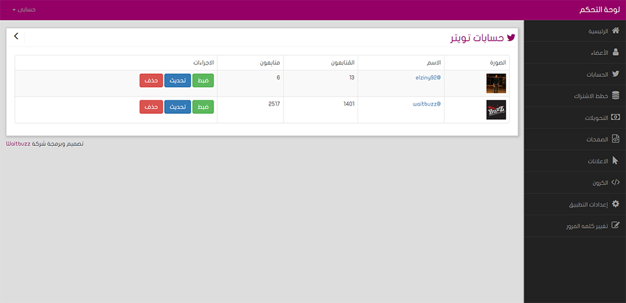Image resolution: width=626 pixels, height=303 pixels.
Task: Click the edit icon beside تغيير كلمه المرور
Action: [615, 225]
